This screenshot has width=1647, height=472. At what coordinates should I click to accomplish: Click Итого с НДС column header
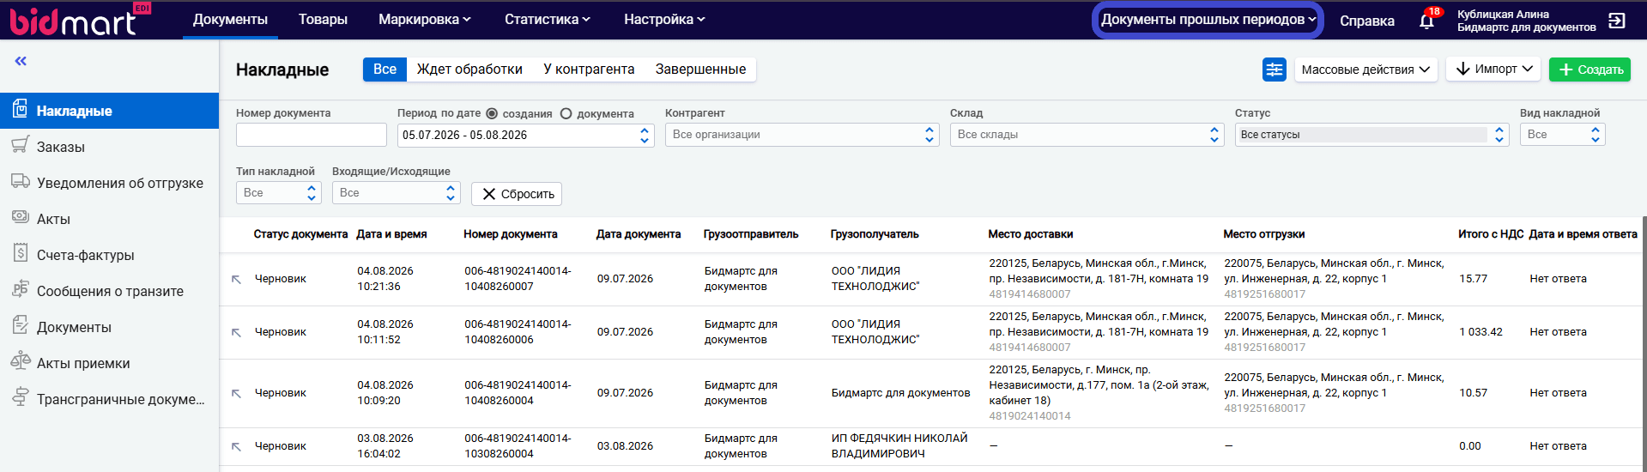1491,234
